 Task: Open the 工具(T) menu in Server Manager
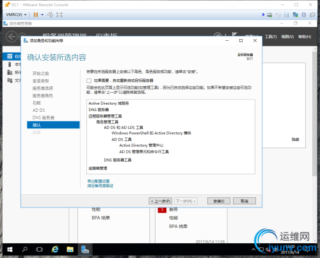tap(271, 37)
